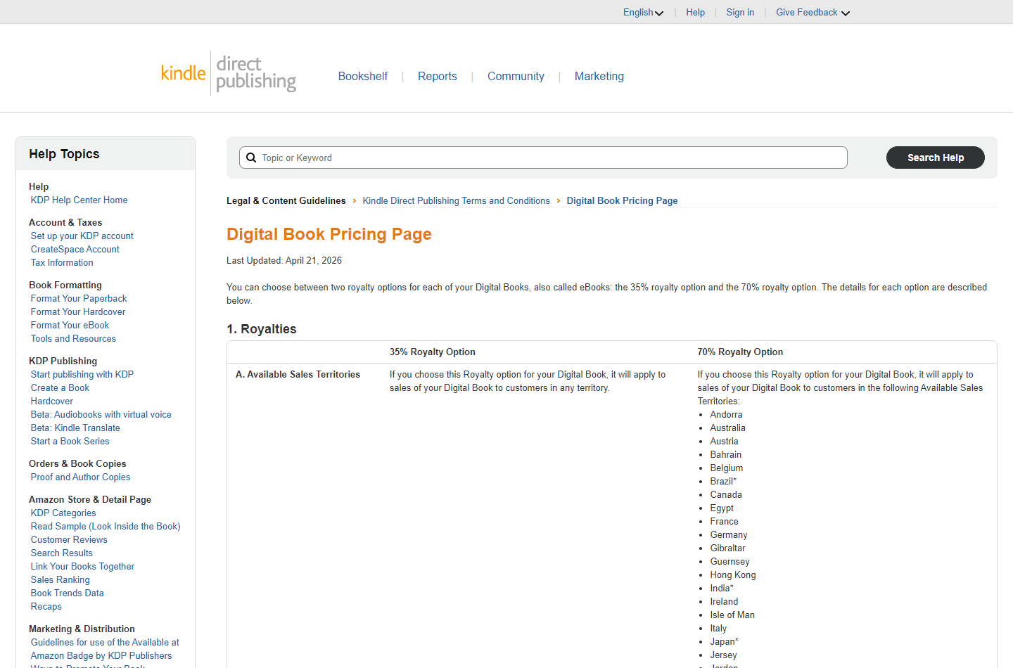Open the KDP Categories topic
1013x668 pixels.
(63, 513)
